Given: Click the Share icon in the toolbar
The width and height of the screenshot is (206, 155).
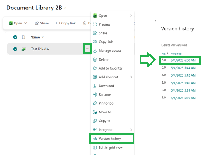Looking at the screenshot, I should click(37, 23).
